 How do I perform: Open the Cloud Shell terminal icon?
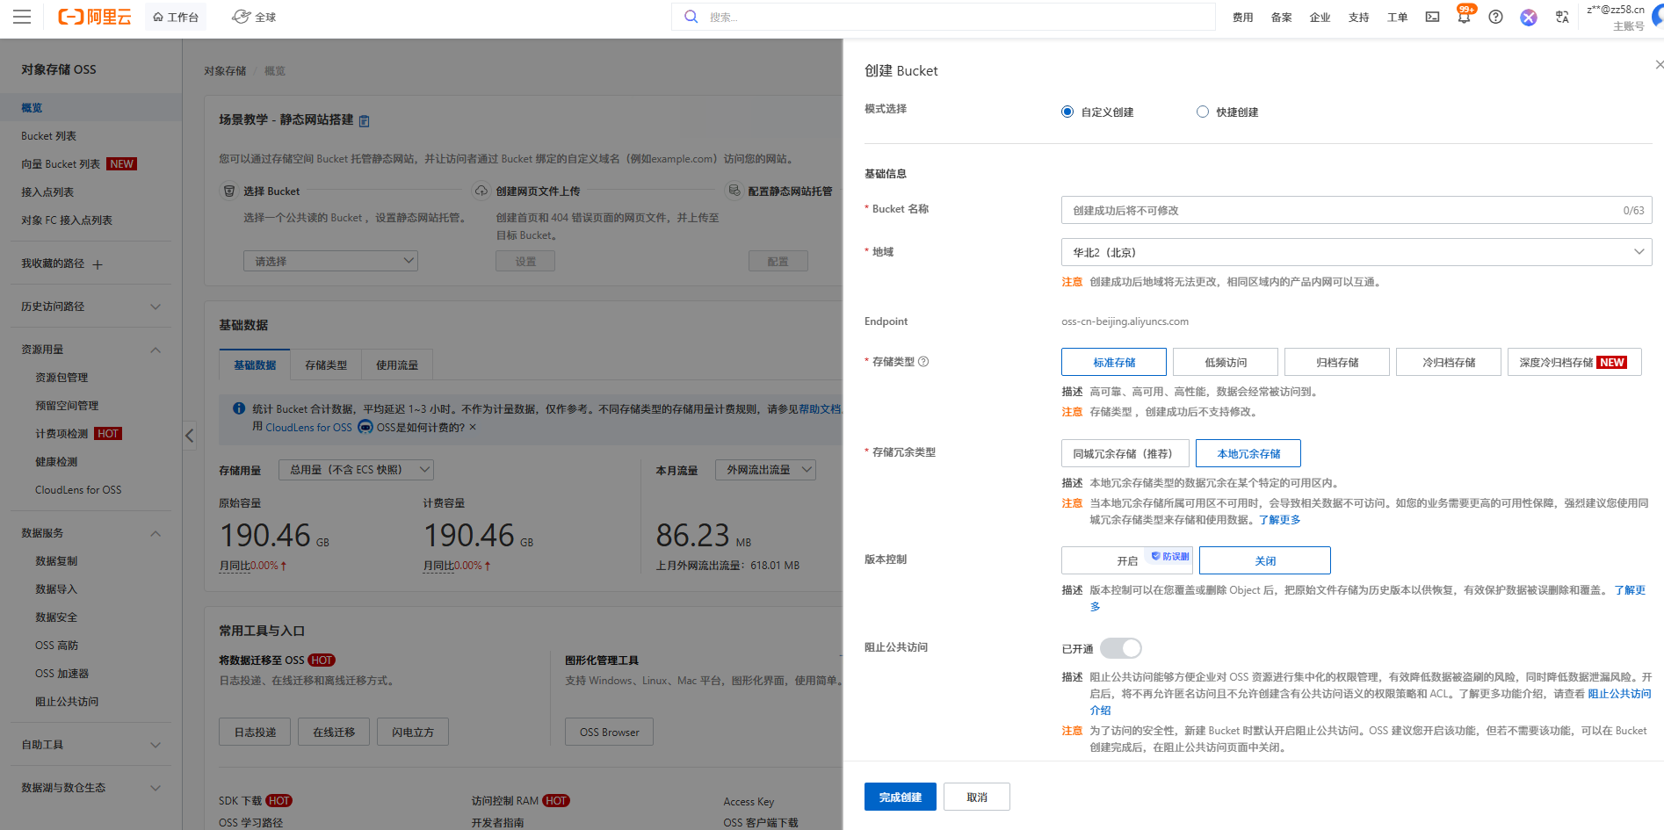(1432, 17)
